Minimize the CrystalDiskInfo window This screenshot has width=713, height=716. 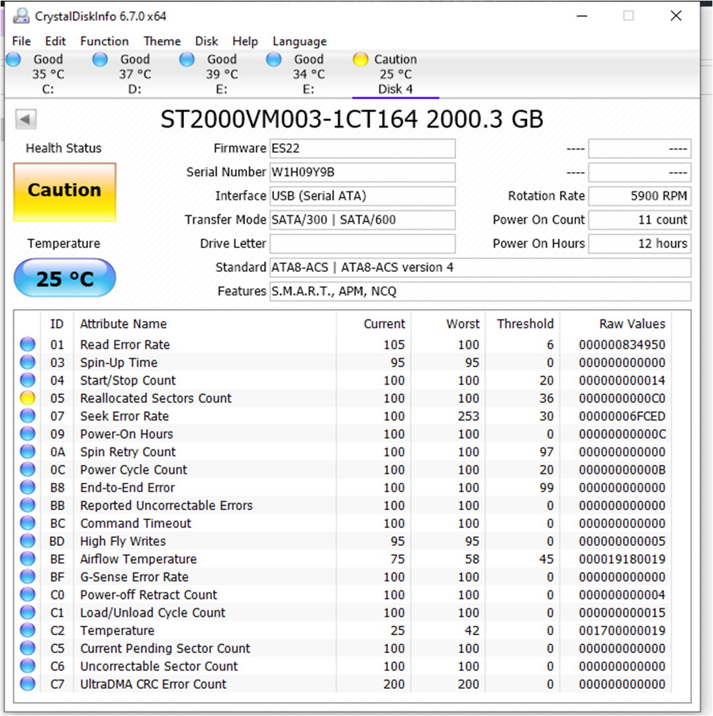(582, 16)
